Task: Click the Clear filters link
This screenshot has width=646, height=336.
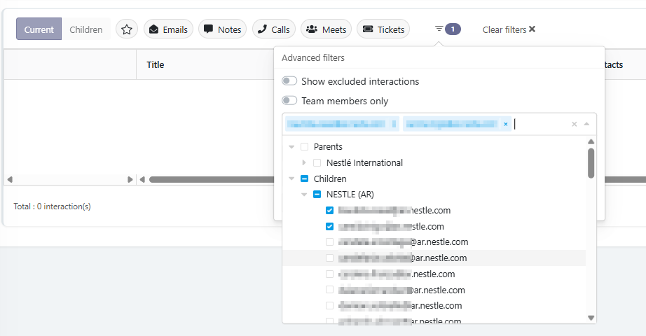Action: coord(509,29)
